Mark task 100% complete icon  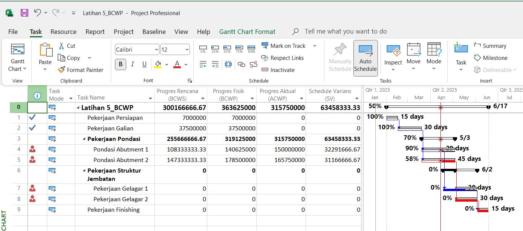point(251,49)
